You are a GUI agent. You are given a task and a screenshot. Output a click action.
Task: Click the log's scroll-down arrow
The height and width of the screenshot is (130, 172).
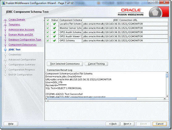pyautogui.click(x=167, y=96)
